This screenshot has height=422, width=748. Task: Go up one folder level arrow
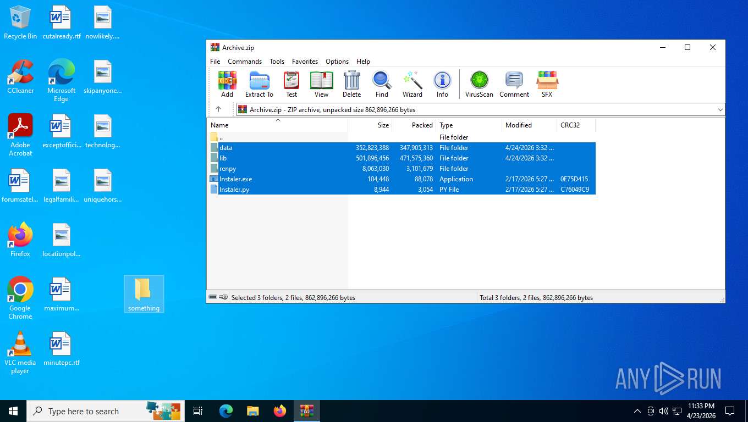coord(218,109)
